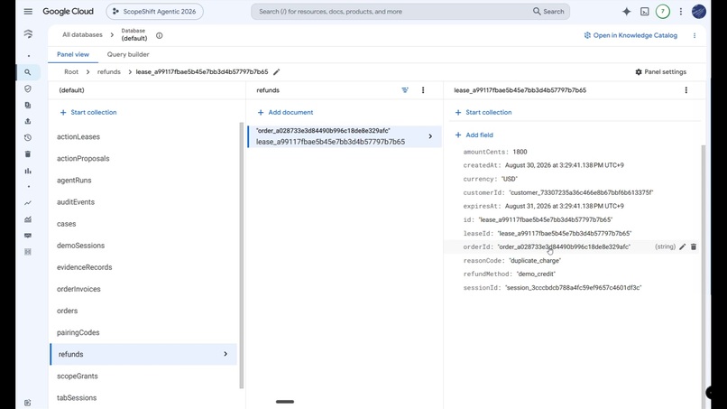Open refunds collection three-dot menu
The width and height of the screenshot is (727, 409).
(423, 90)
